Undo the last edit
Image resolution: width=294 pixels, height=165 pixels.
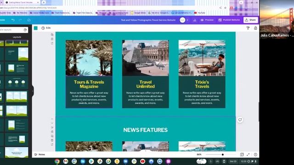pyautogui.click(x=13, y=20)
